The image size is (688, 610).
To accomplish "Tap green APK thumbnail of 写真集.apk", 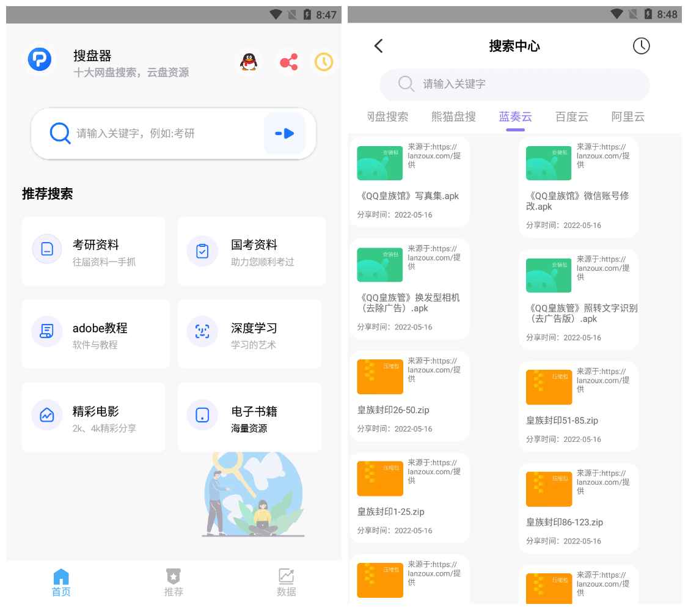I will click(x=379, y=163).
